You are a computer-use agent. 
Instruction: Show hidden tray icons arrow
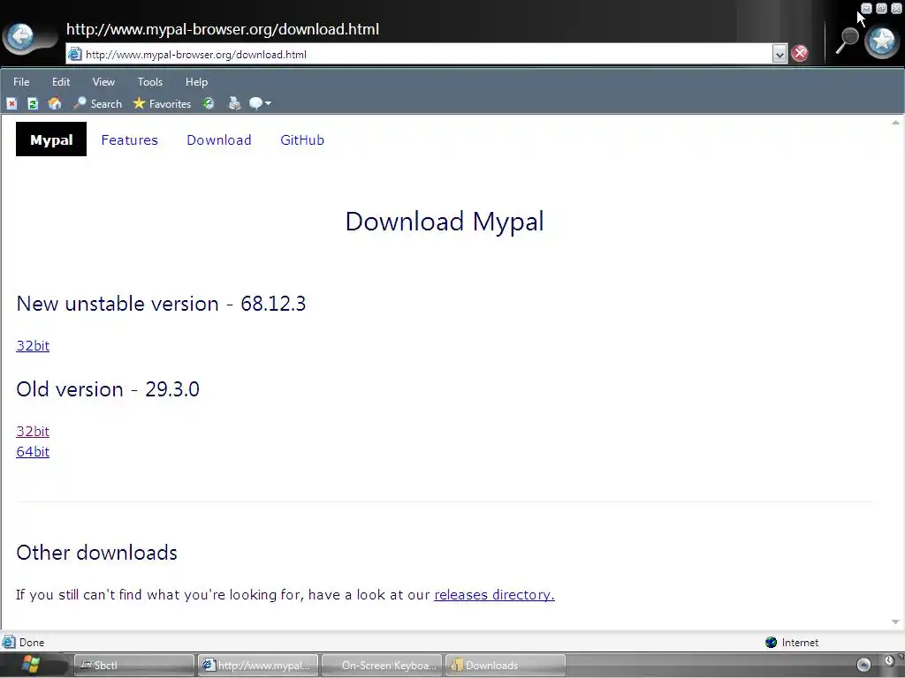863,666
